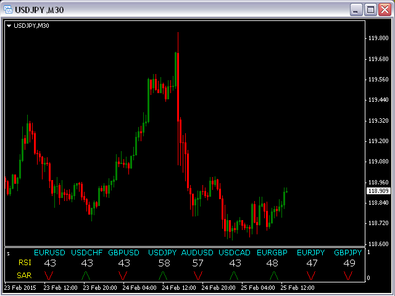
Task: Click the 119.200 price scale label
Action: click(x=378, y=141)
